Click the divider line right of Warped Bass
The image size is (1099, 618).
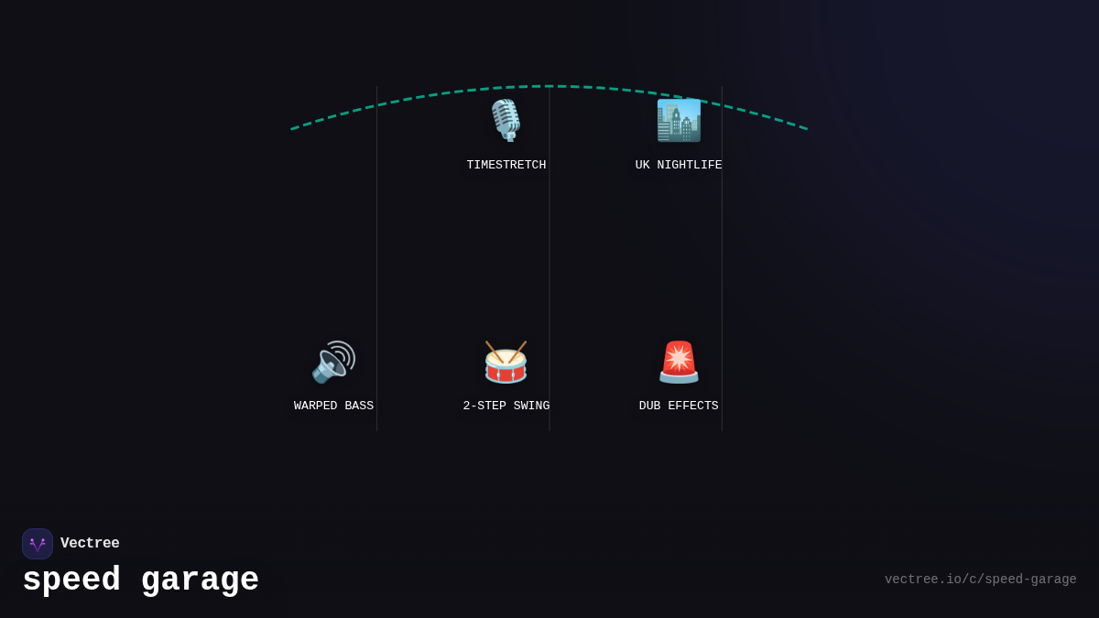coord(377,275)
